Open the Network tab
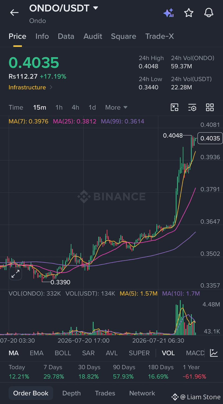Image resolution: width=223 pixels, height=404 pixels. (142, 393)
